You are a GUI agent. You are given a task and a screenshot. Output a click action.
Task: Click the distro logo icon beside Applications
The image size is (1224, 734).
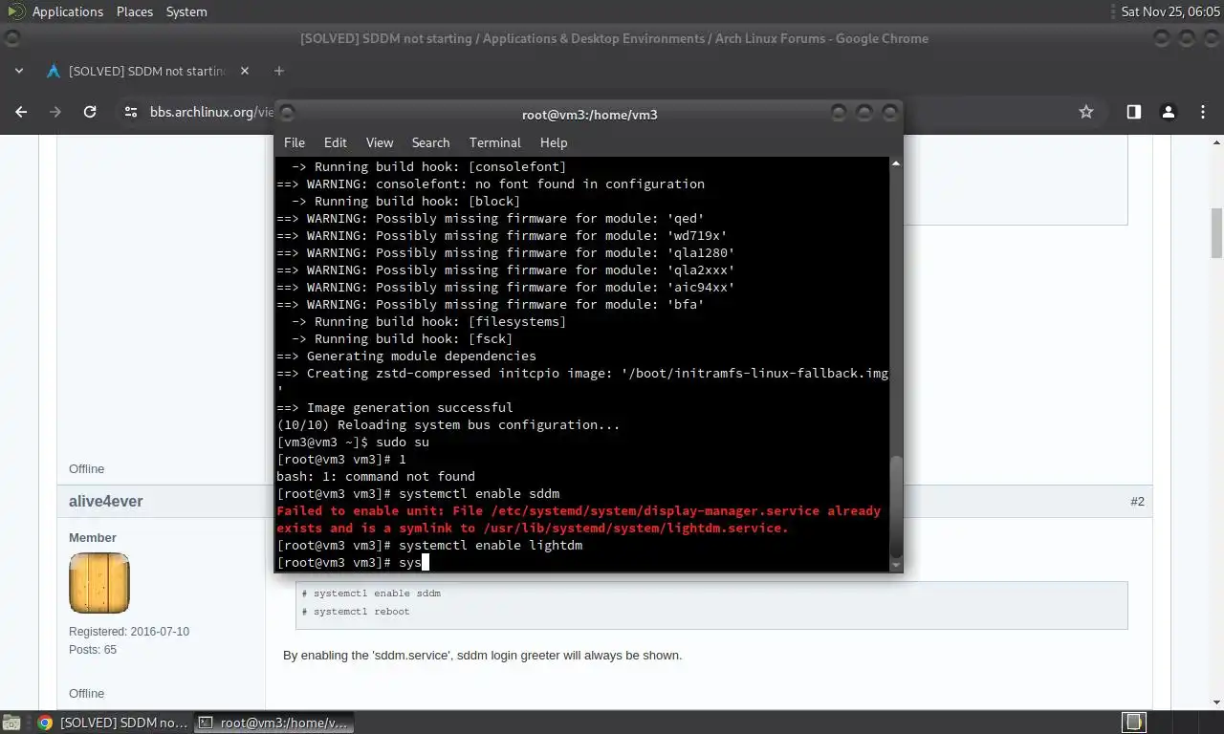[15, 11]
